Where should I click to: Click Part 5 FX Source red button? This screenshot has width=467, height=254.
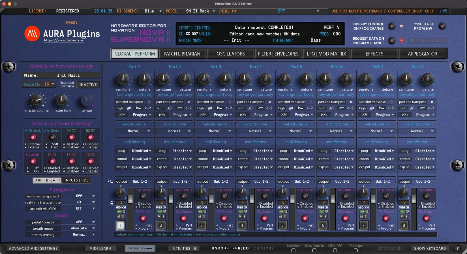tap(305, 218)
